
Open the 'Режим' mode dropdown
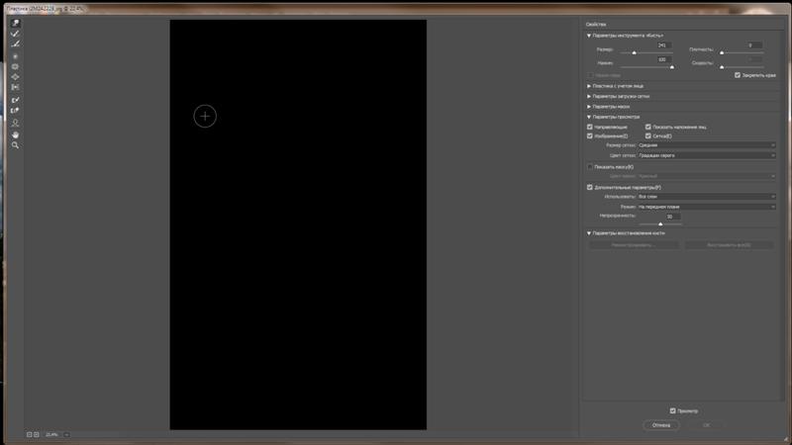click(706, 207)
